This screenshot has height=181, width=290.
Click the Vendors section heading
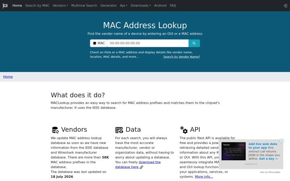74,130
